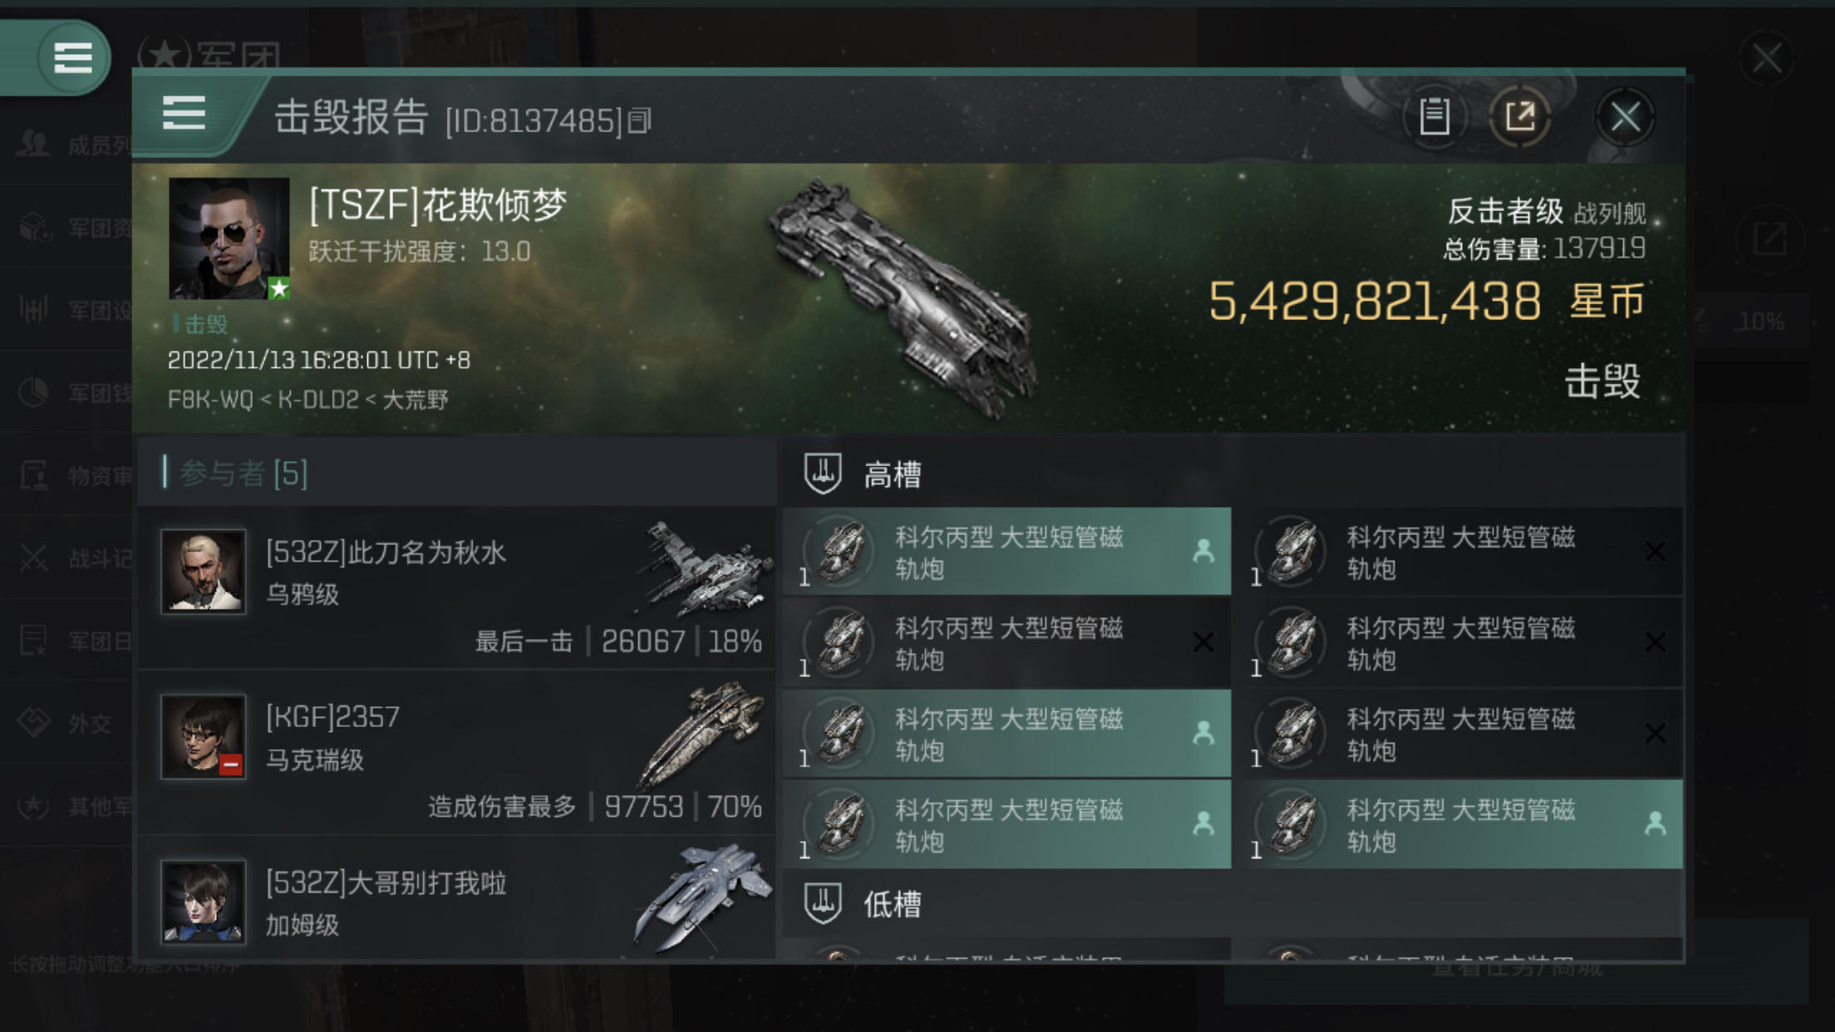This screenshot has height=1032, width=1835.
Task: Share the kill report externally
Action: [x=1520, y=116]
